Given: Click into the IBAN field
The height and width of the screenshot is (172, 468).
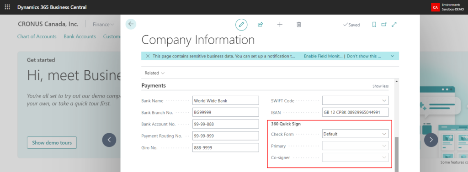Looking at the screenshot, I should tap(356, 112).
